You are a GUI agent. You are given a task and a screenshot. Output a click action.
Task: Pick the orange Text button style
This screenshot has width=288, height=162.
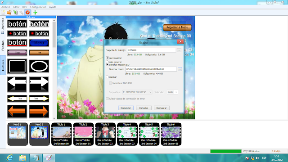coord(39,53)
